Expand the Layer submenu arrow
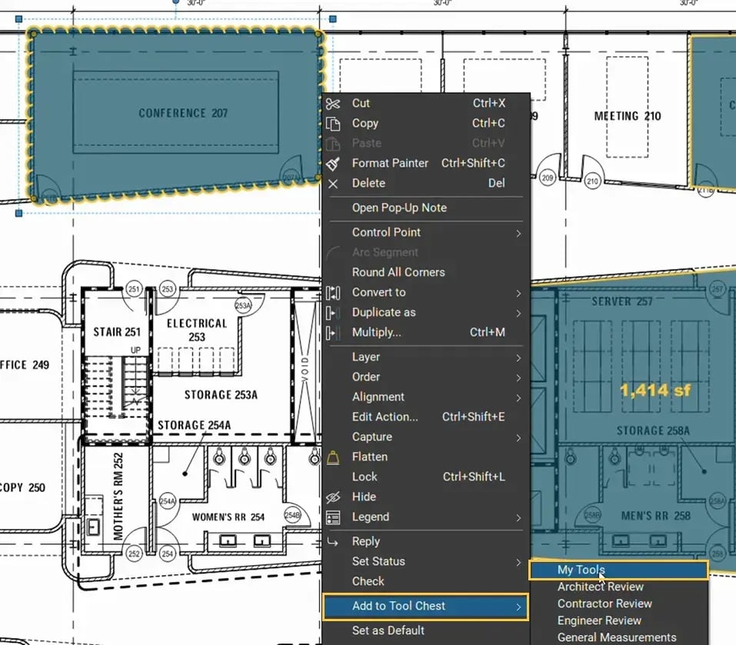 click(x=518, y=358)
